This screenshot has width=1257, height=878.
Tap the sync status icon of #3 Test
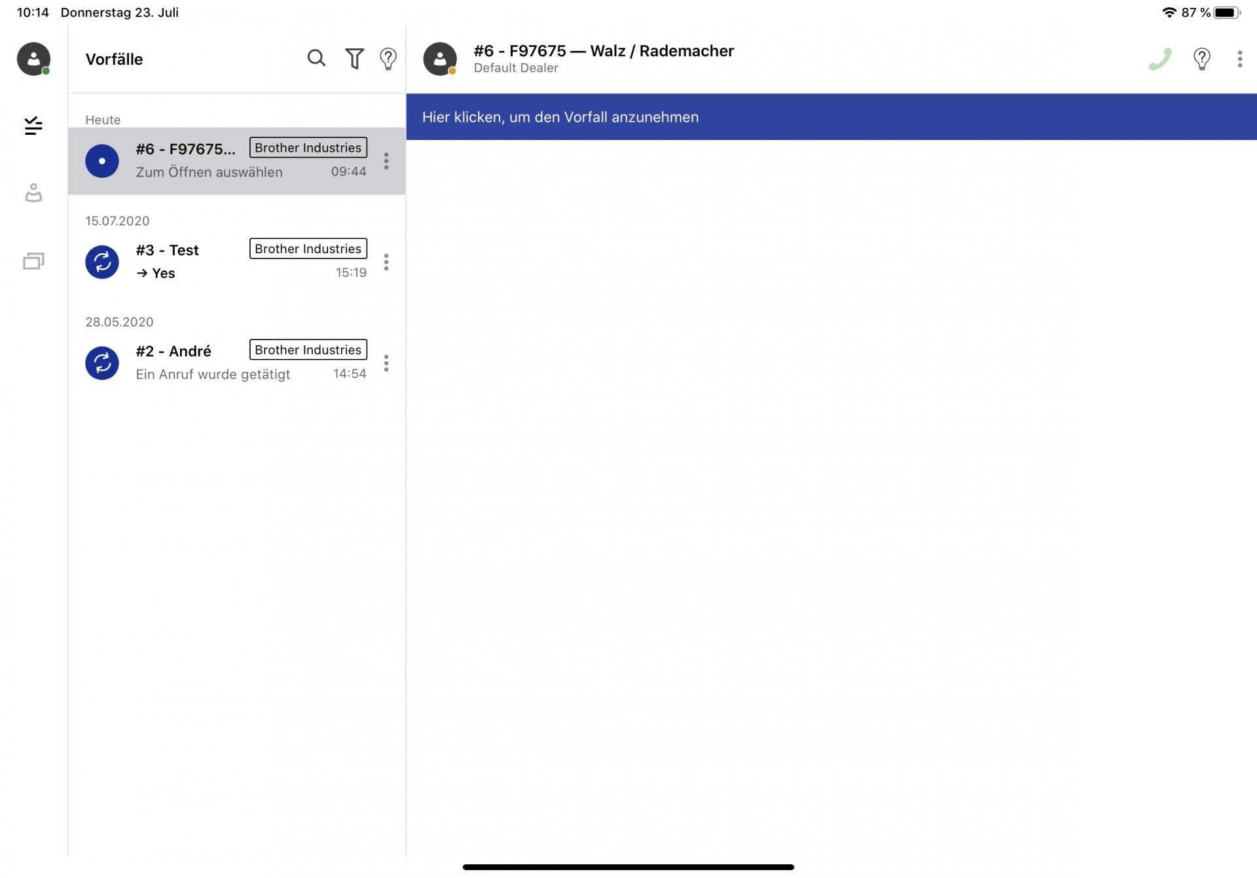coord(102,262)
